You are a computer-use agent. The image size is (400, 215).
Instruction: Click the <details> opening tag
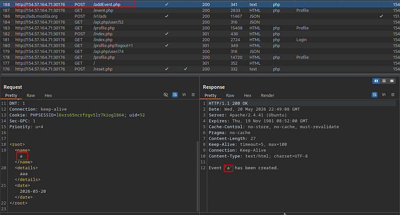pyautogui.click(x=26, y=168)
